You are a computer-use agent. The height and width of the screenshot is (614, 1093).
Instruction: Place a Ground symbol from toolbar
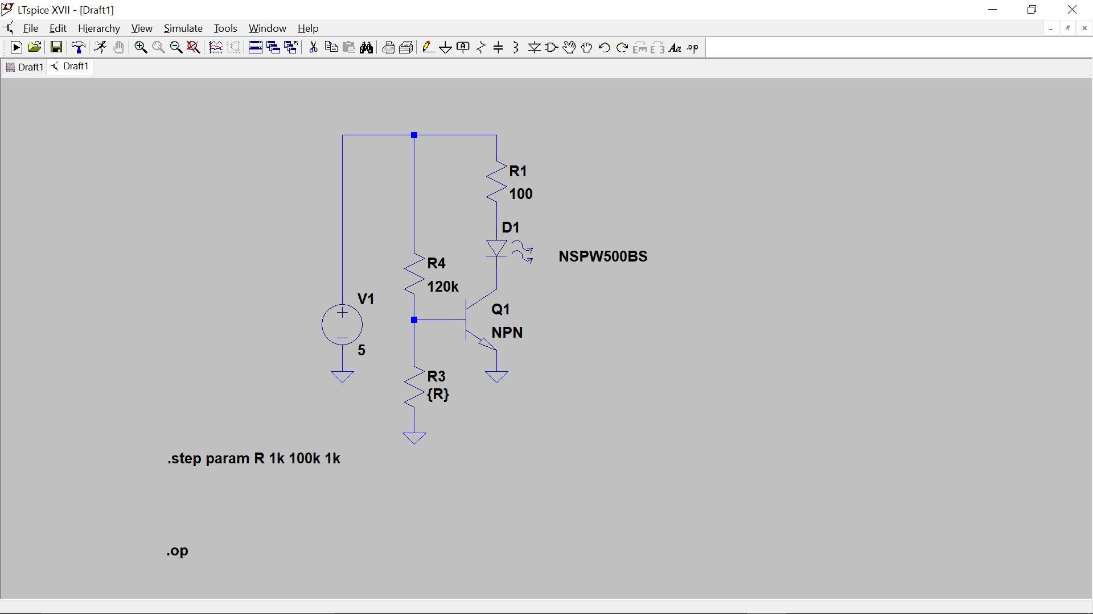tap(446, 48)
